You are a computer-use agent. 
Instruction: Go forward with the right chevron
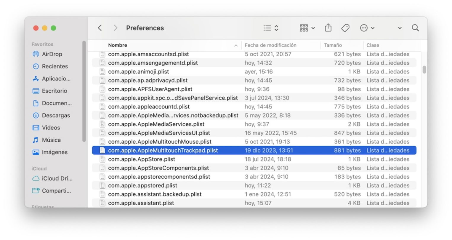coord(116,28)
